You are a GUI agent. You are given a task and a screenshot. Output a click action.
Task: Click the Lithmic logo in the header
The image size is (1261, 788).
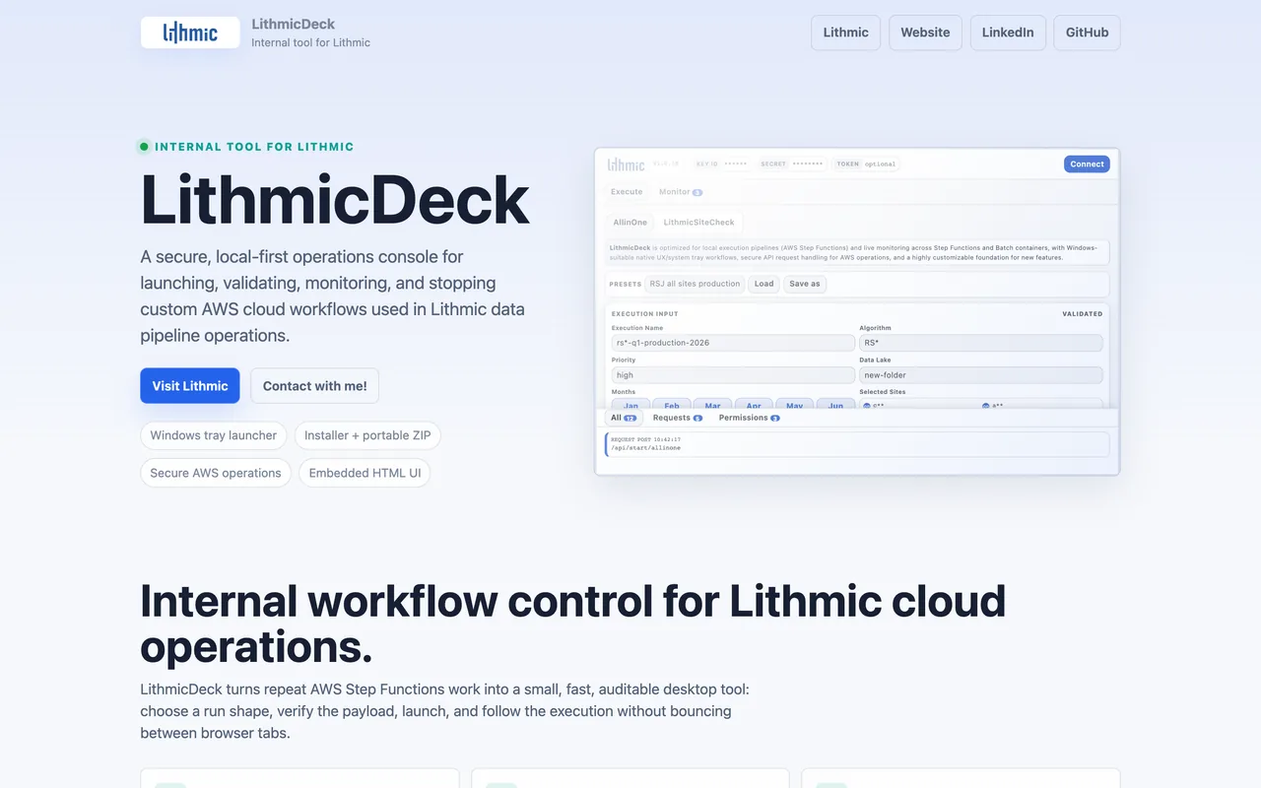[x=190, y=33]
